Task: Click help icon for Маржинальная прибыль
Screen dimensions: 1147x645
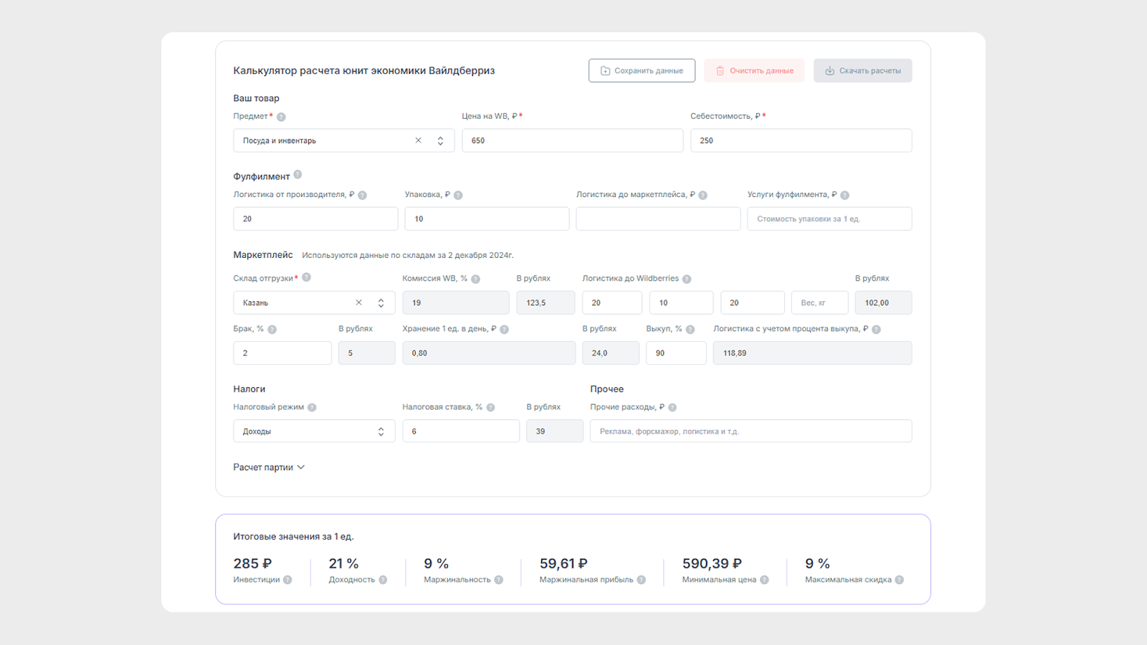Action: [x=641, y=580]
